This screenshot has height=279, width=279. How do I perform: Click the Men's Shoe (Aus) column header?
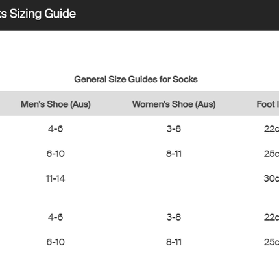[56, 104]
